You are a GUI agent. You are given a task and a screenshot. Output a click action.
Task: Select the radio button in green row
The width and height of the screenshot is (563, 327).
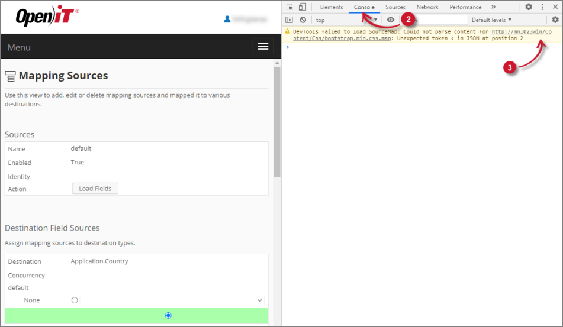168,316
